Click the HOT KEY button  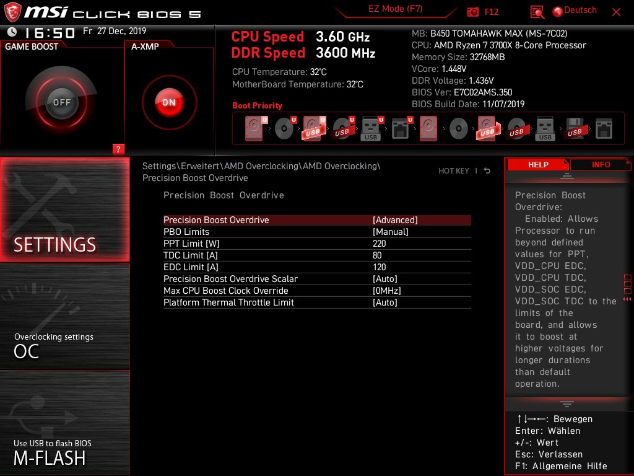tap(454, 171)
